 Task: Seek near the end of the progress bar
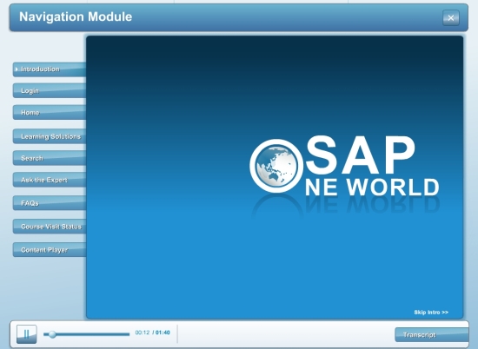127,334
